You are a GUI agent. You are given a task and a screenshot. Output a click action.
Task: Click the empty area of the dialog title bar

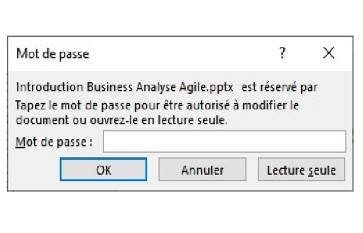183,54
